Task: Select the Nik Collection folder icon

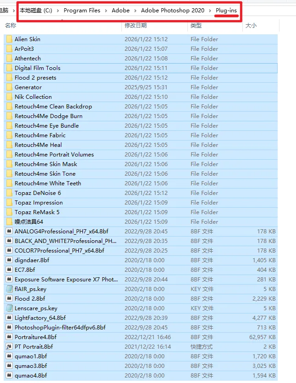Action: (9, 97)
